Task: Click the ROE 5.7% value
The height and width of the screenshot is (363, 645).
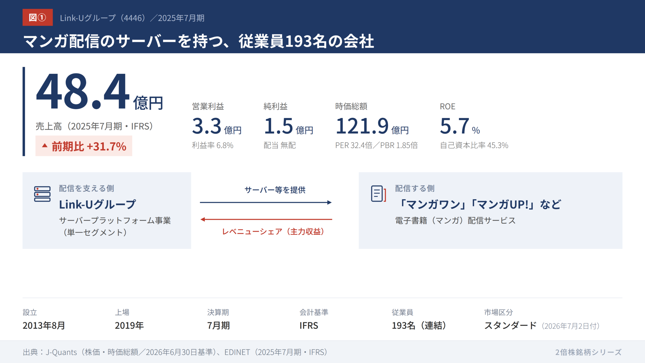Action: [460, 126]
